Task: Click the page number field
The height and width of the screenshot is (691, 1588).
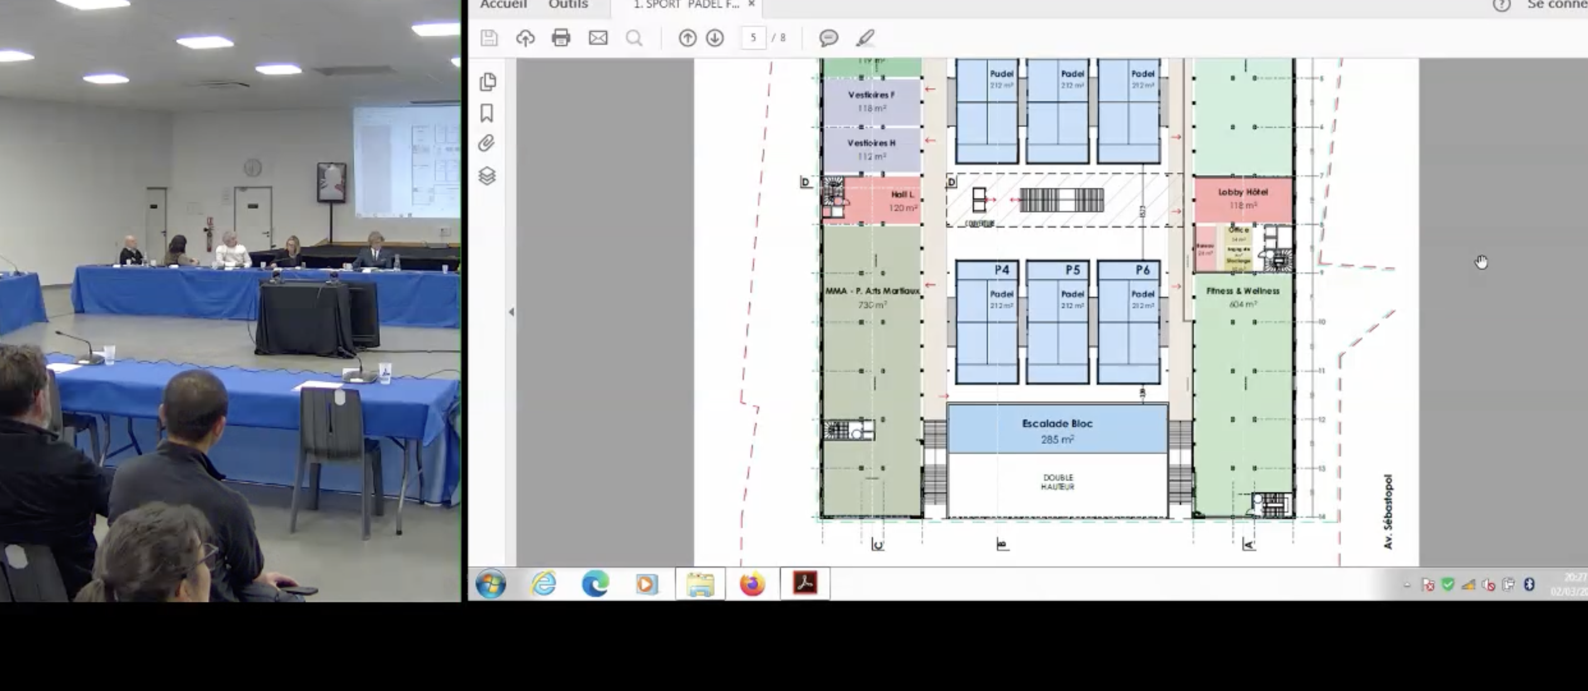Action: (x=753, y=37)
